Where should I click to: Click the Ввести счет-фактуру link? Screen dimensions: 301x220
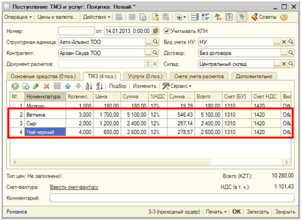pos(74,187)
